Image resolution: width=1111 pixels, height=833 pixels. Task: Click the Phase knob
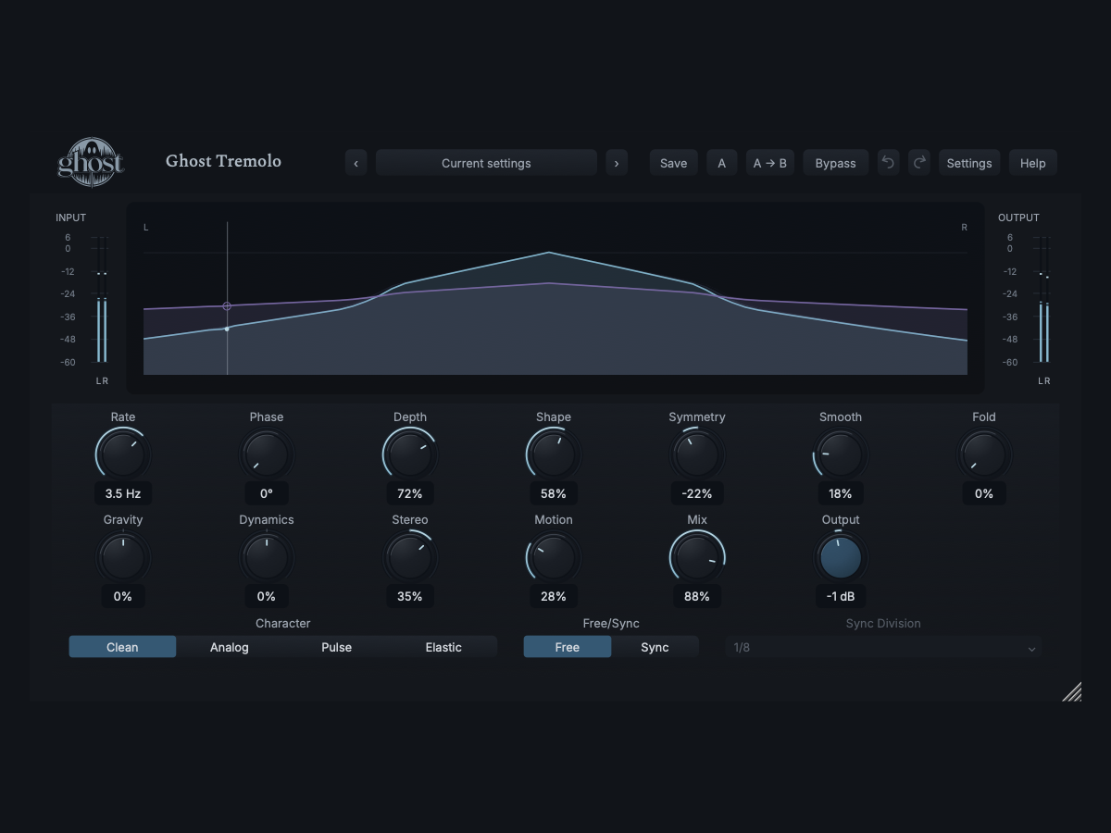pos(267,454)
